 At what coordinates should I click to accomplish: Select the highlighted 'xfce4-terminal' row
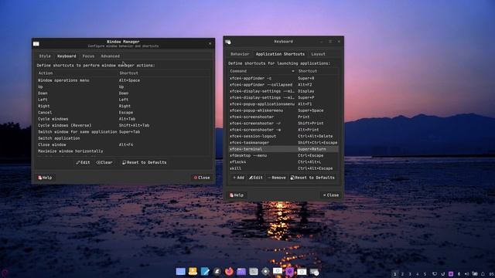[284, 149]
